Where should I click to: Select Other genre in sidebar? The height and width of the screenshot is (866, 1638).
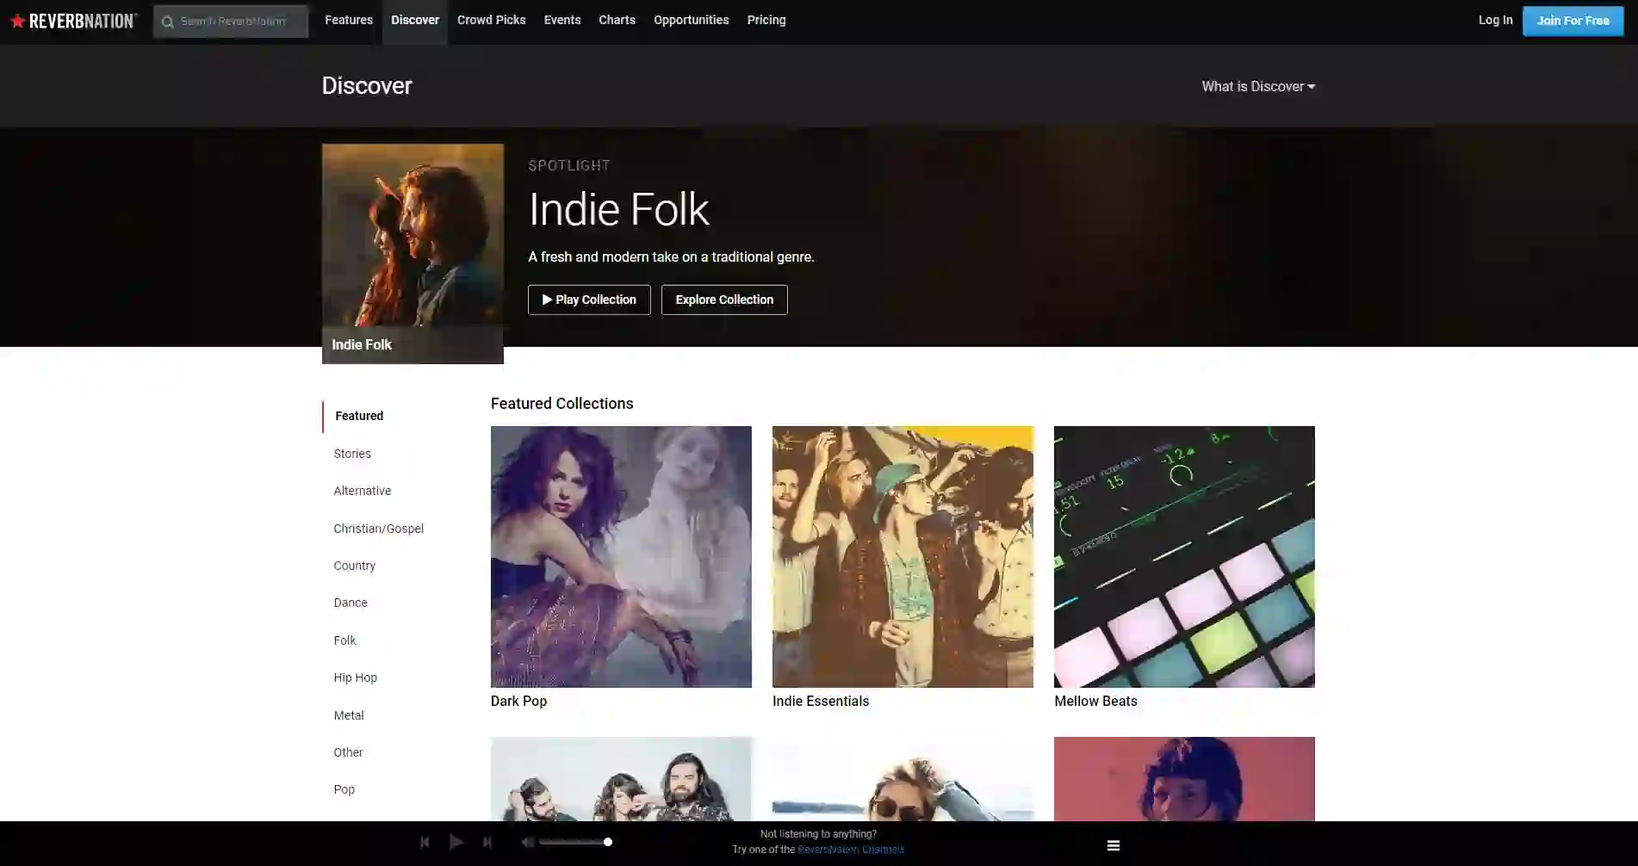(x=348, y=752)
